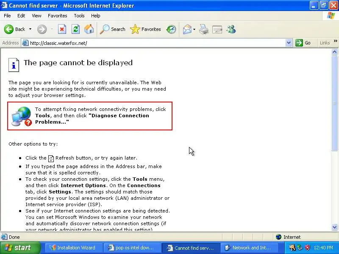Click the scrollbar up arrow
This screenshot has width=339, height=254.
[335, 52]
